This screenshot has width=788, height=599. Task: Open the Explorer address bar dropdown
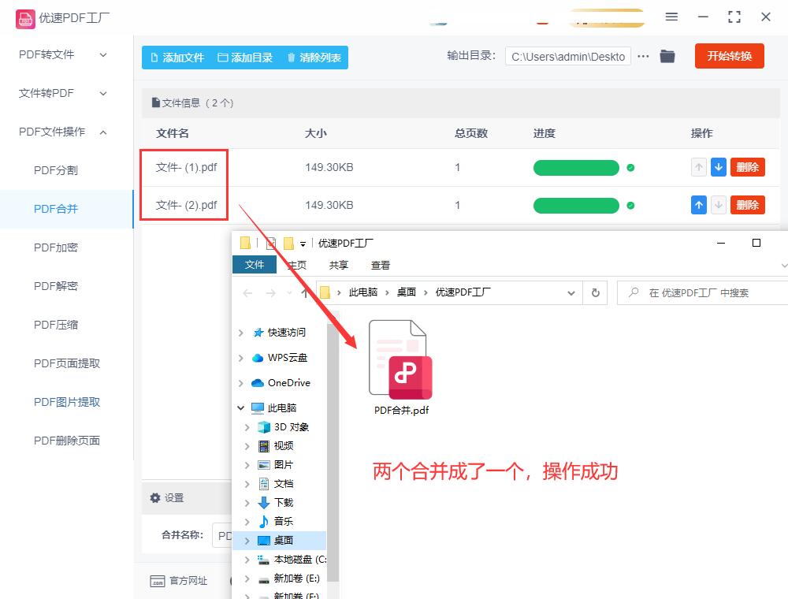[571, 292]
